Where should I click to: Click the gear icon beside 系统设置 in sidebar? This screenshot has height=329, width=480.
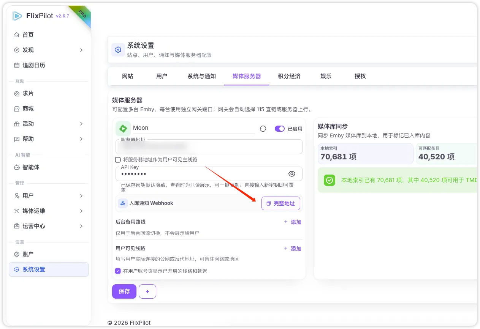click(x=16, y=269)
